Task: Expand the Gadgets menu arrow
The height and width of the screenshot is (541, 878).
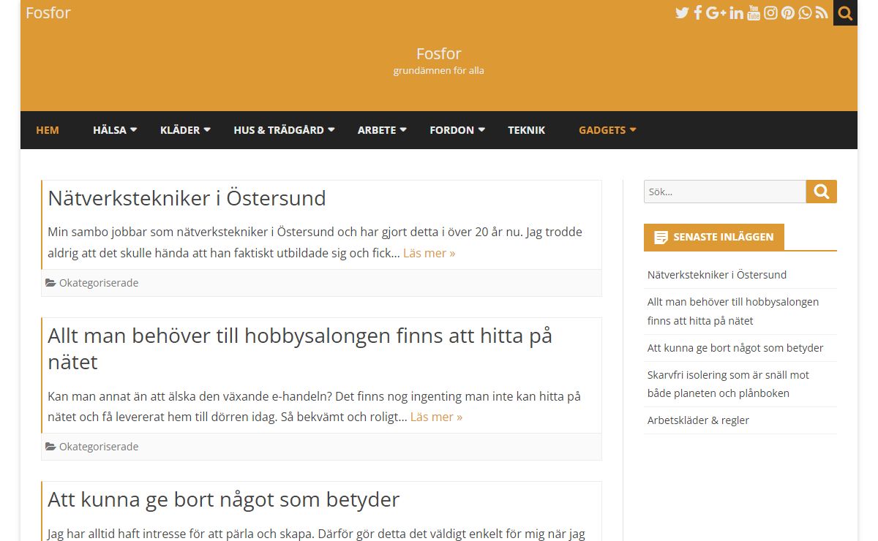Action: (633, 129)
